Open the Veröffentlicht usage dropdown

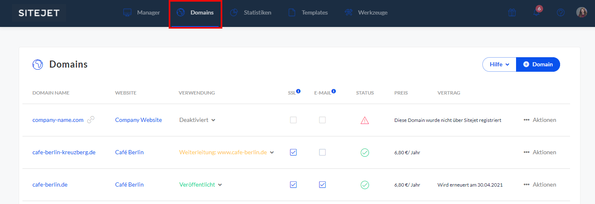pyautogui.click(x=201, y=185)
